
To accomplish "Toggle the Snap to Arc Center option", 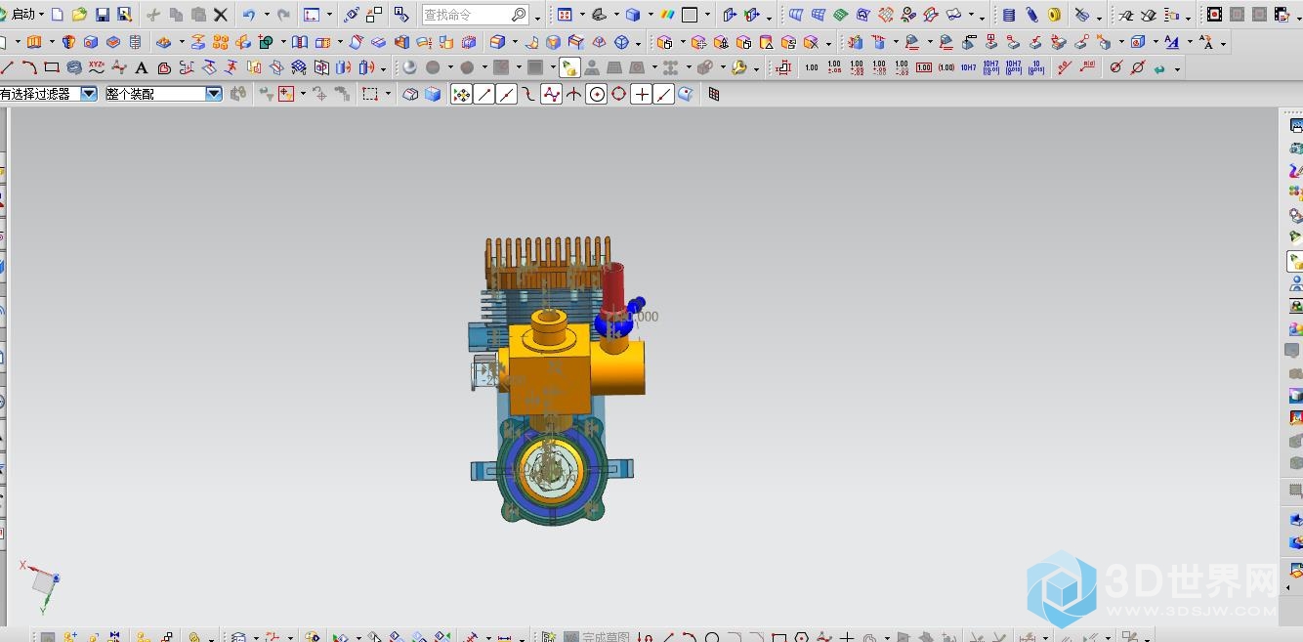I will pos(597,94).
